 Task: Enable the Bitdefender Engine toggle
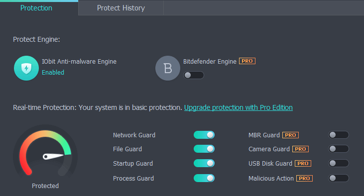pyautogui.click(x=194, y=75)
